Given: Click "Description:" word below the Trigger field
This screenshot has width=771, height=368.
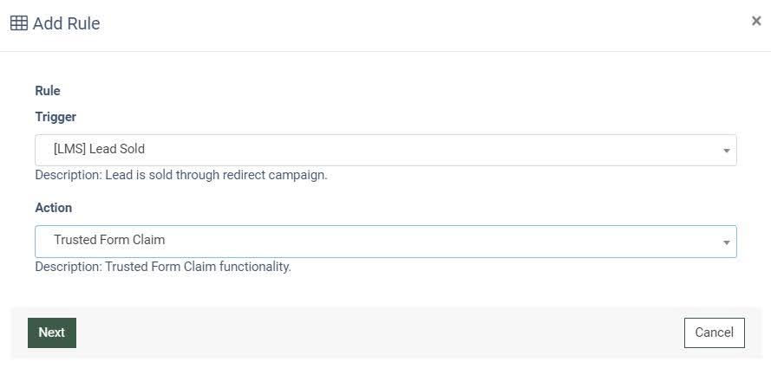Looking at the screenshot, I should (x=69, y=175).
